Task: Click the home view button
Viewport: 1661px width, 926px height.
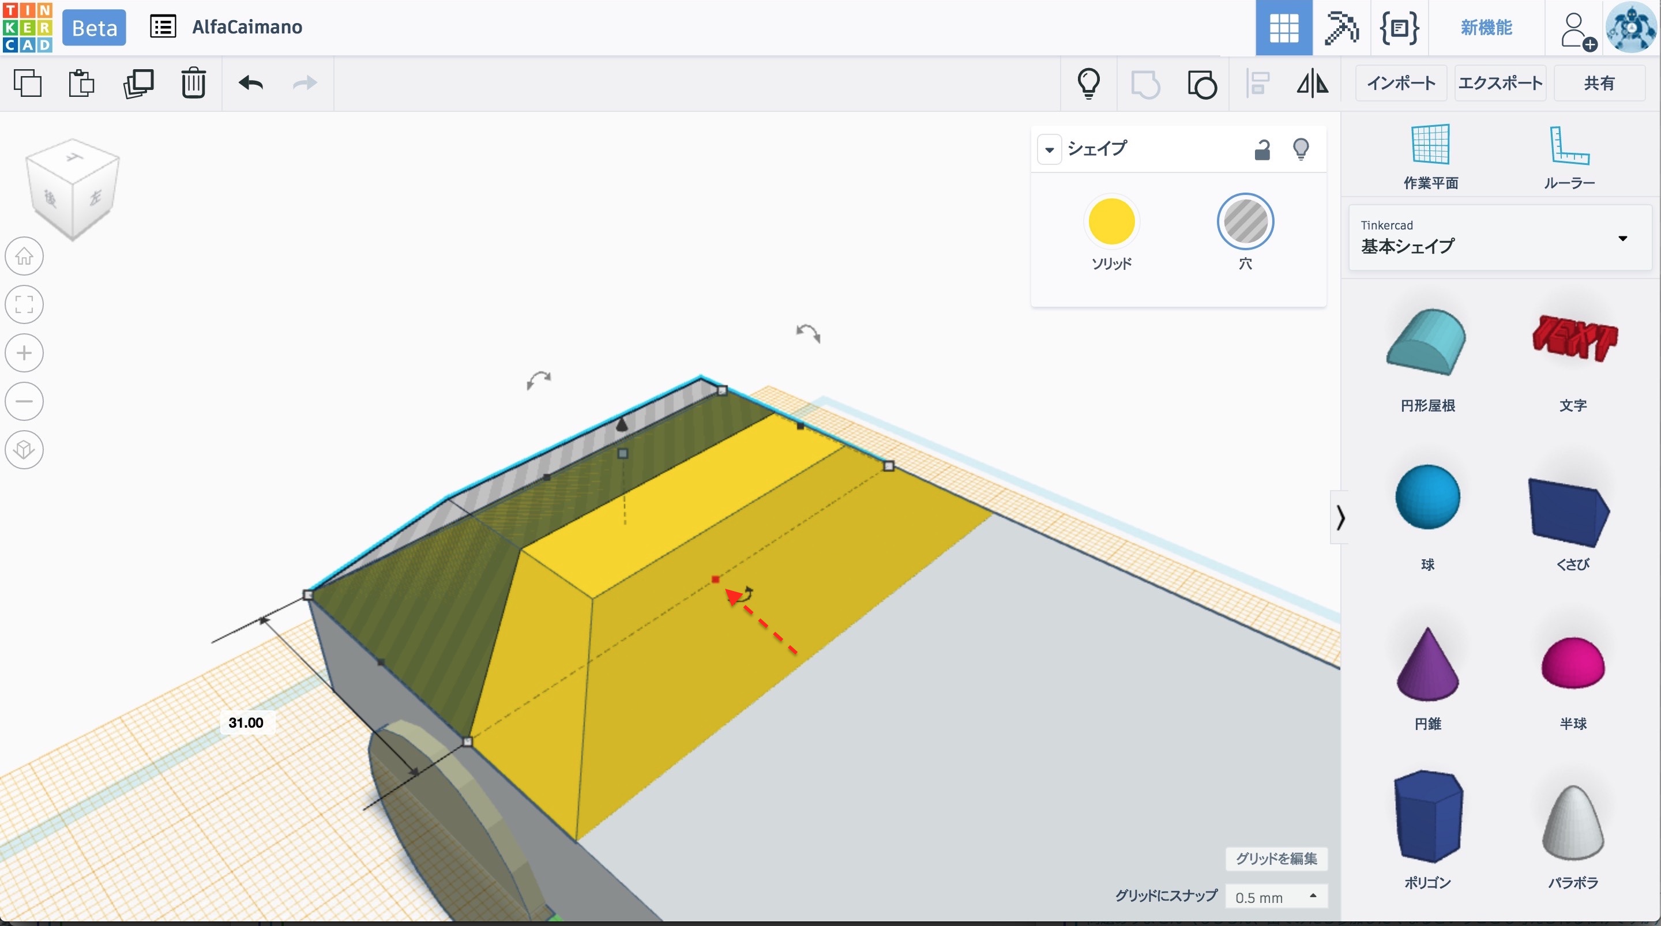Action: coord(24,257)
